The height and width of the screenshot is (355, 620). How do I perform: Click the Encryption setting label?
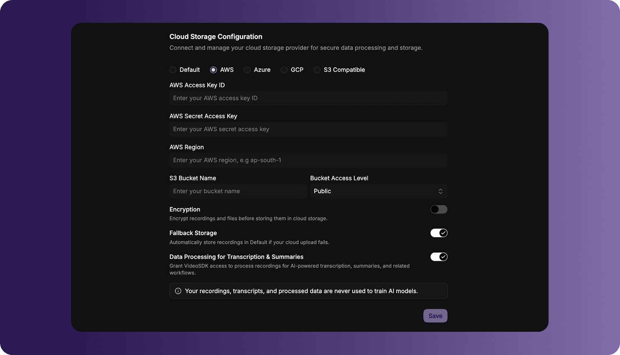(x=185, y=209)
